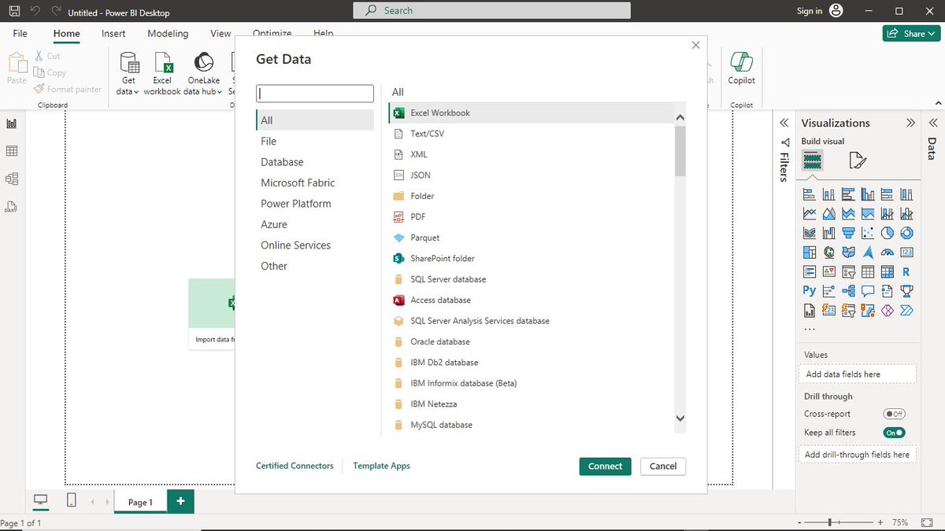This screenshot has width=945, height=531.
Task: Click the zoom out minus button
Action: tap(801, 522)
